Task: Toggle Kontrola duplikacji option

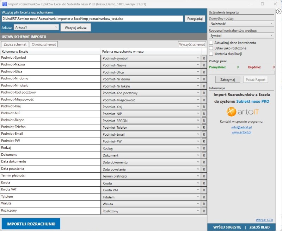Action: (x=211, y=54)
